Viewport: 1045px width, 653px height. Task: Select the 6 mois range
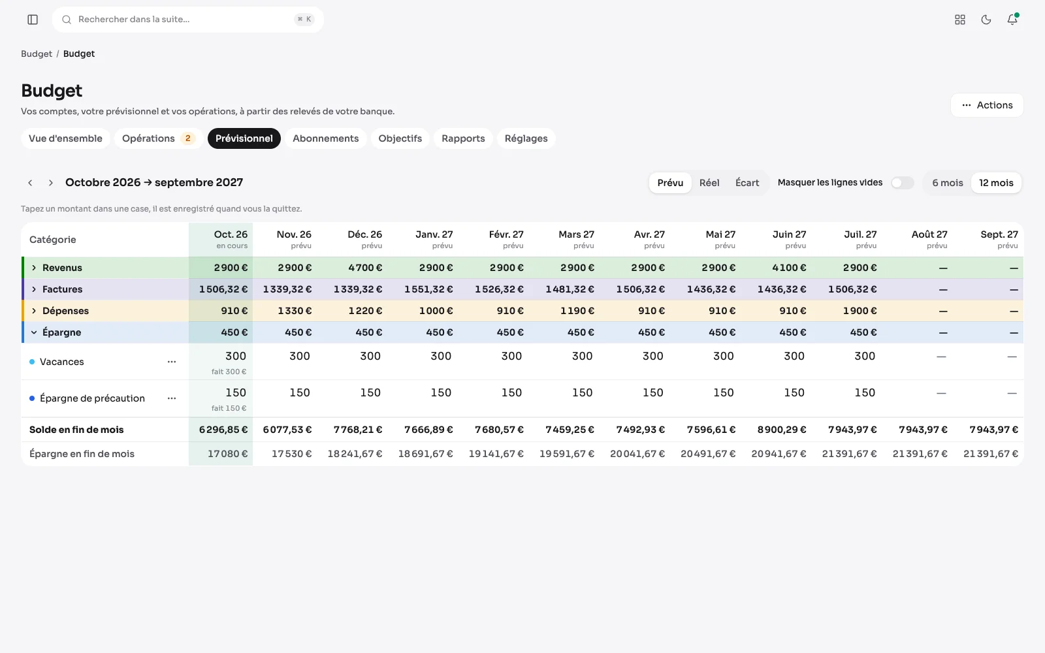947,183
